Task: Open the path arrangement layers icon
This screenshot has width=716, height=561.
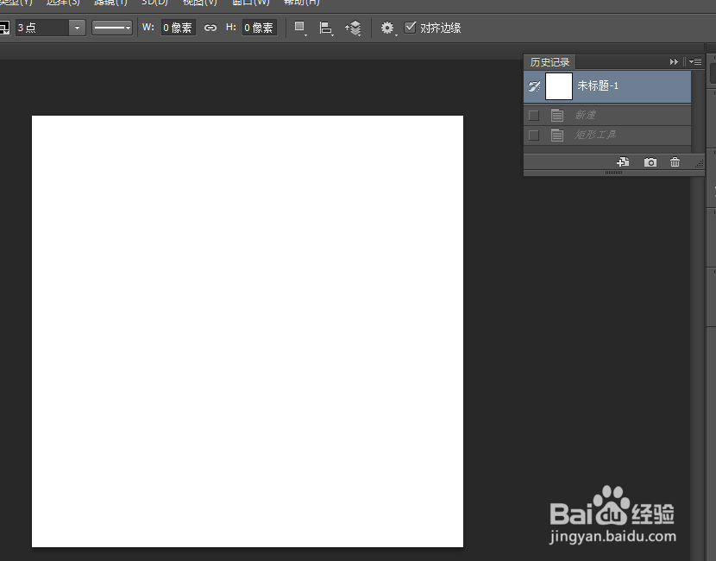Action: click(353, 28)
